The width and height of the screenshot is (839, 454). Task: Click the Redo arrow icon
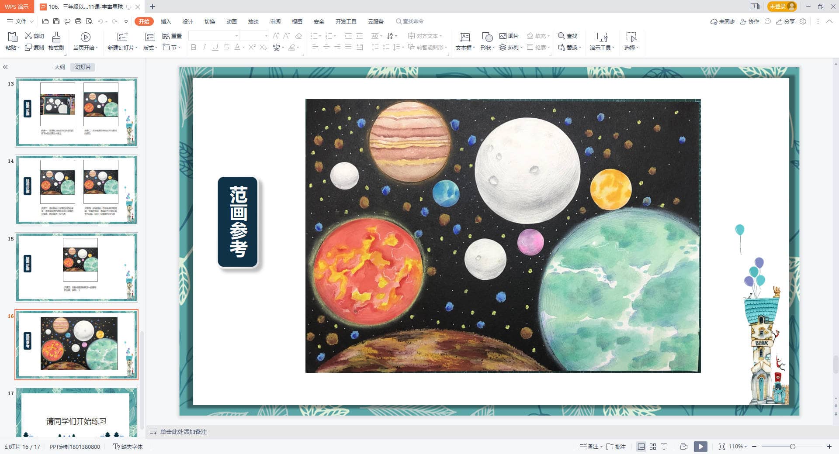pyautogui.click(x=114, y=21)
